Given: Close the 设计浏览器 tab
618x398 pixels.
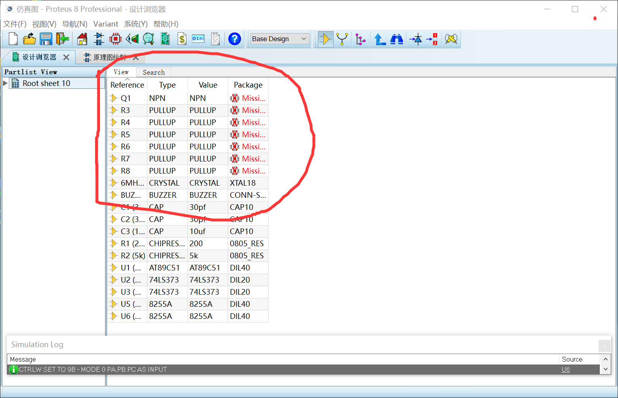Looking at the screenshot, I should click(66, 57).
